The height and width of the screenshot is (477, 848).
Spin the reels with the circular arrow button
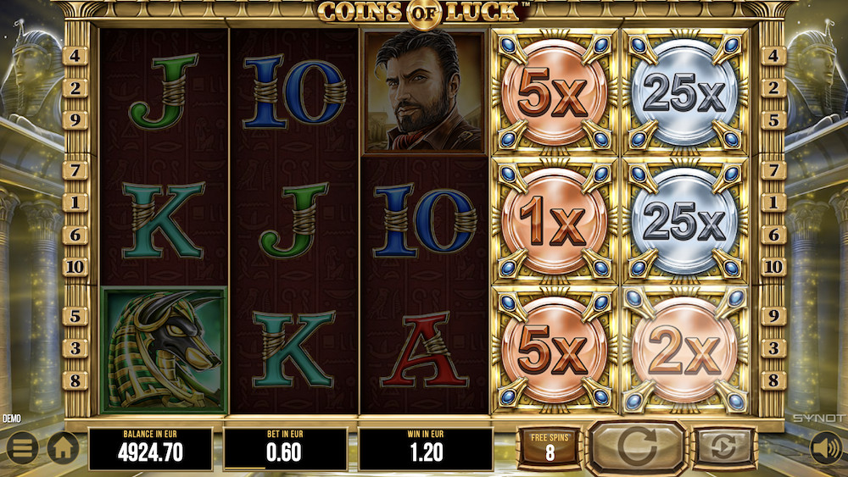637,446
